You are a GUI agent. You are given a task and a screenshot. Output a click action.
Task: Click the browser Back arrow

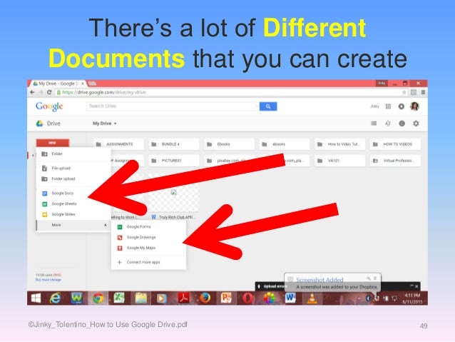32,92
